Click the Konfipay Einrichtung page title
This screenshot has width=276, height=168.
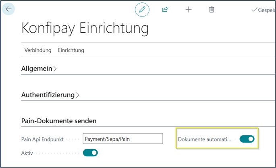pyautogui.click(x=85, y=28)
